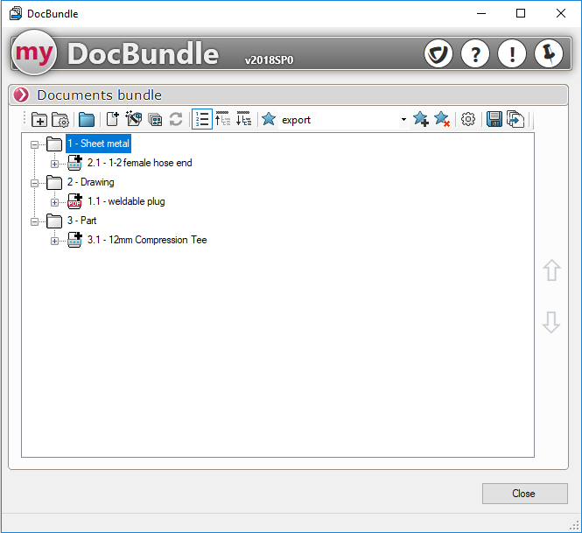The width and height of the screenshot is (582, 533).
Task: Open settings with the gear icon
Action: pos(468,120)
